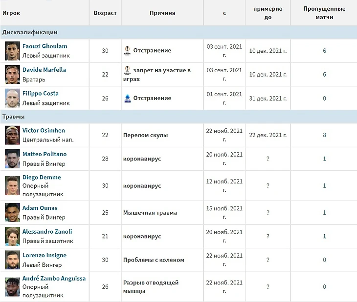Screen dimensions: 357x302
Task: Click 'коронавирус' in Alessandro Zanoli's row
Action: [142, 236]
